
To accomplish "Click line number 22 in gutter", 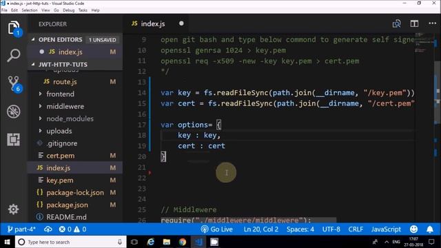I will 142,178.
